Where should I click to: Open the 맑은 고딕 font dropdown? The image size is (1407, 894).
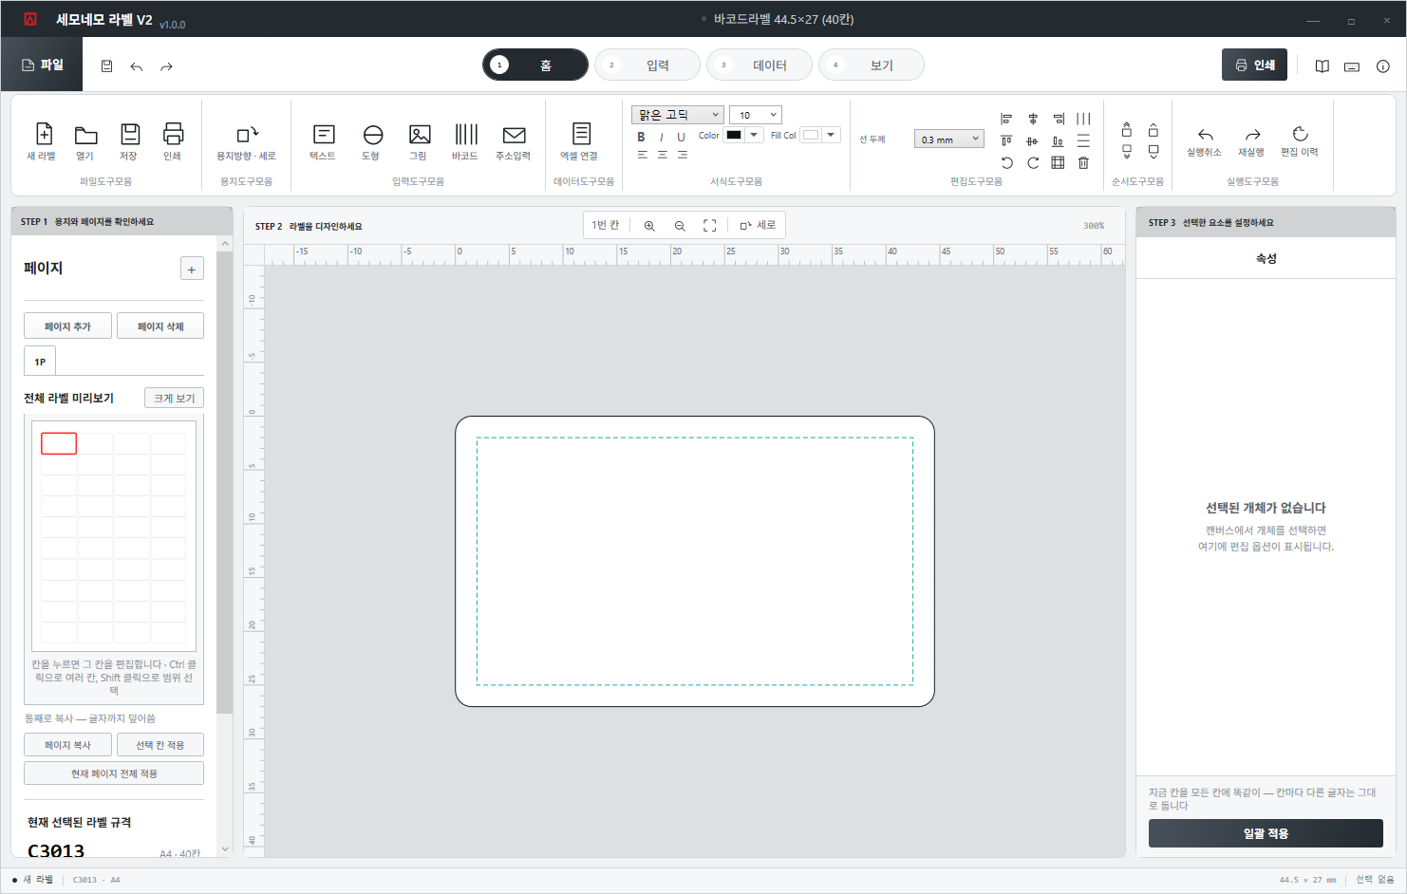click(x=678, y=115)
